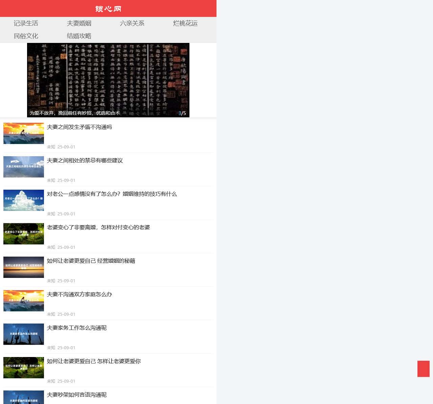Open 老婆变心了非要离婚 article title

pos(98,228)
